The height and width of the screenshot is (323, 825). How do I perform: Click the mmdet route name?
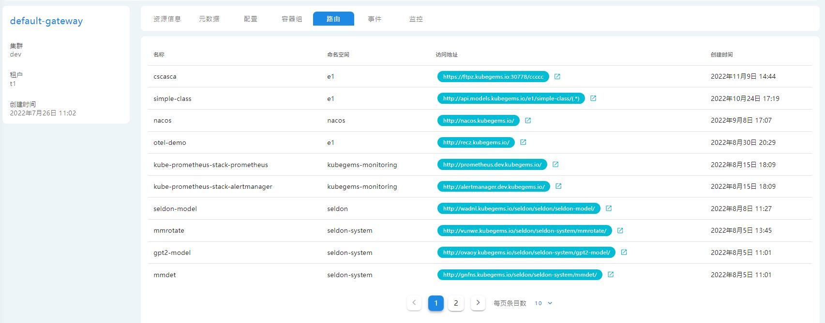tap(165, 275)
